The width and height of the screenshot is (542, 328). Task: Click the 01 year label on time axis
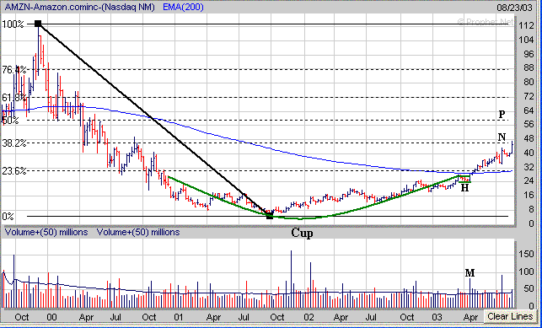click(179, 317)
